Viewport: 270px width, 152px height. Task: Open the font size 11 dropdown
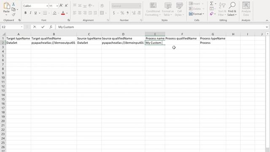coord(57,6)
